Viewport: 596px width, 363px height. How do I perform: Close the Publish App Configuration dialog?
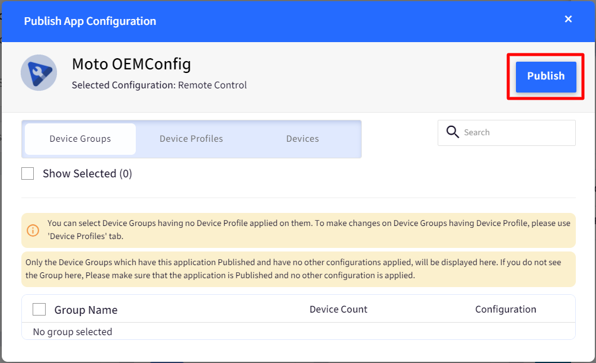pyautogui.click(x=568, y=19)
